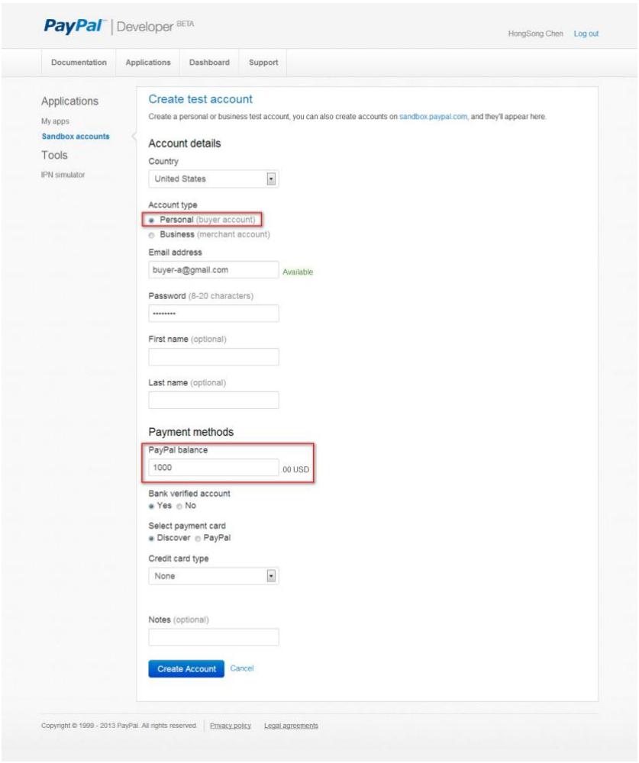
Task: Choose No for Bank verified account
Action: [x=179, y=507]
